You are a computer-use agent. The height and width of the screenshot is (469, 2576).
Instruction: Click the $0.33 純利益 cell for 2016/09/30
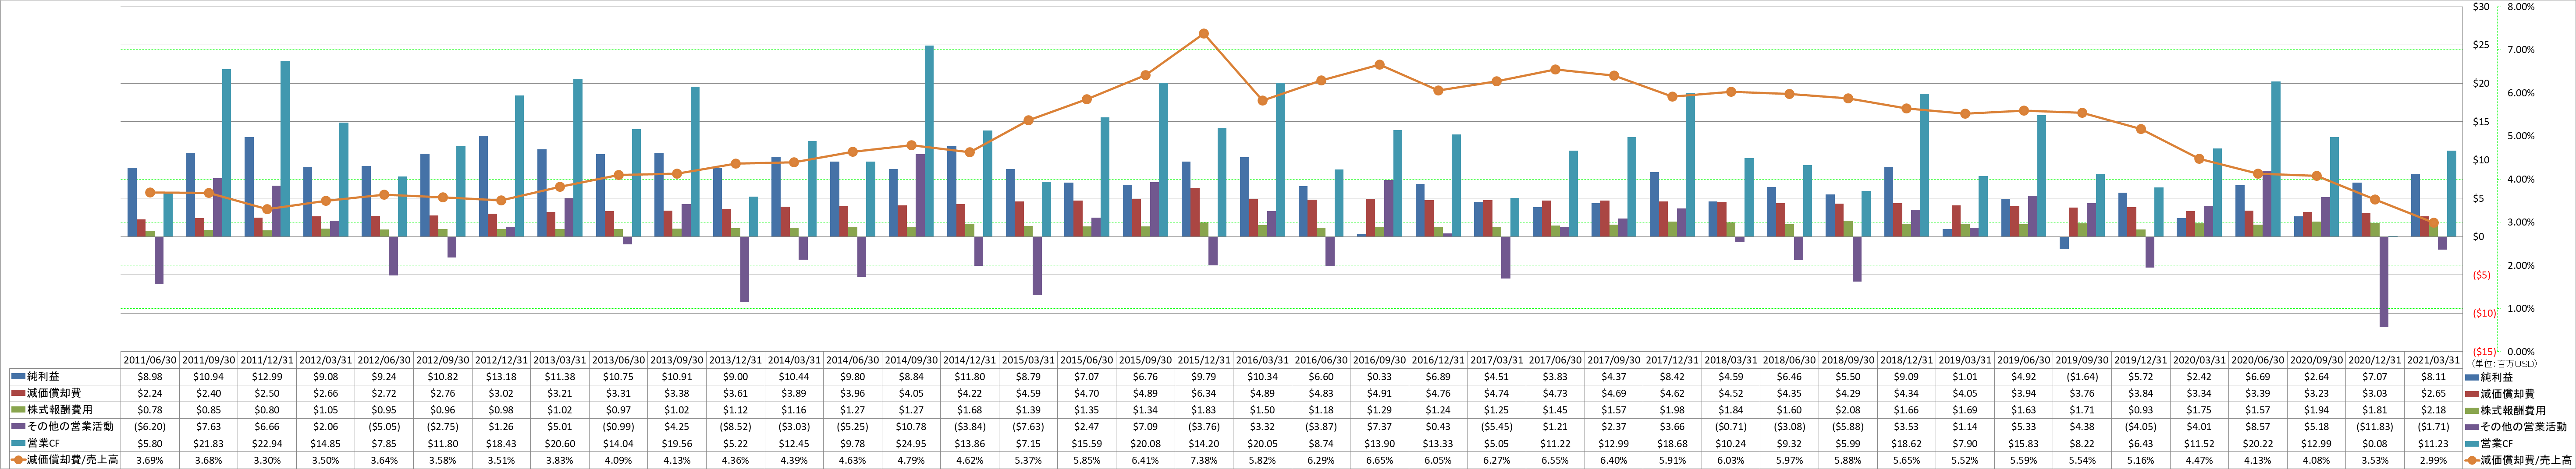tap(1379, 377)
